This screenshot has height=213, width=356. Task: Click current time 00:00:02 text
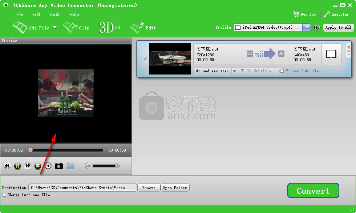click(14, 150)
